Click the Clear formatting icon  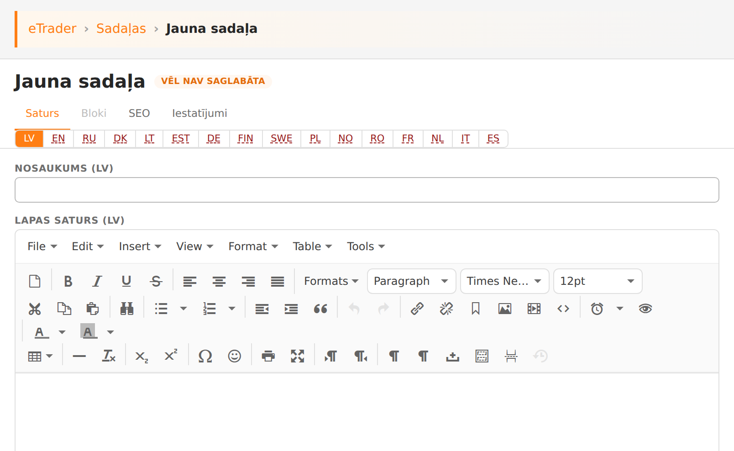point(109,356)
